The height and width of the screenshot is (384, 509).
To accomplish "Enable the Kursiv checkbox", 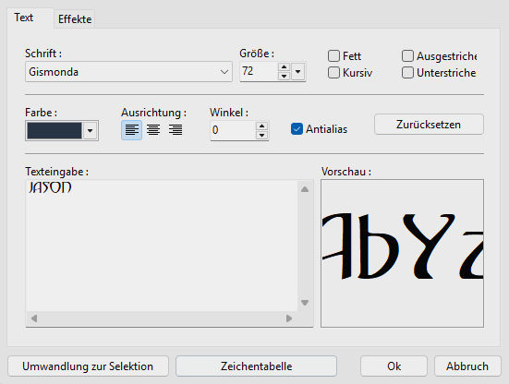I will (333, 73).
